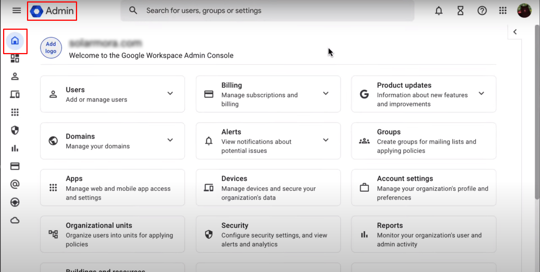The width and height of the screenshot is (540, 272).
Task: Open the tasks hourglass icon
Action: pyautogui.click(x=460, y=11)
